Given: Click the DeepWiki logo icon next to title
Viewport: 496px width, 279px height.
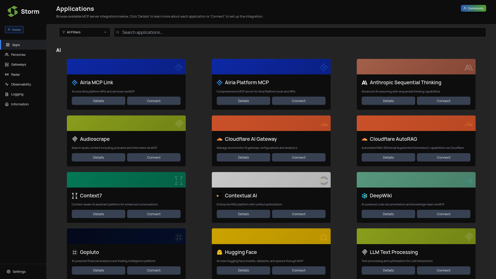Looking at the screenshot, I should tap(364, 196).
